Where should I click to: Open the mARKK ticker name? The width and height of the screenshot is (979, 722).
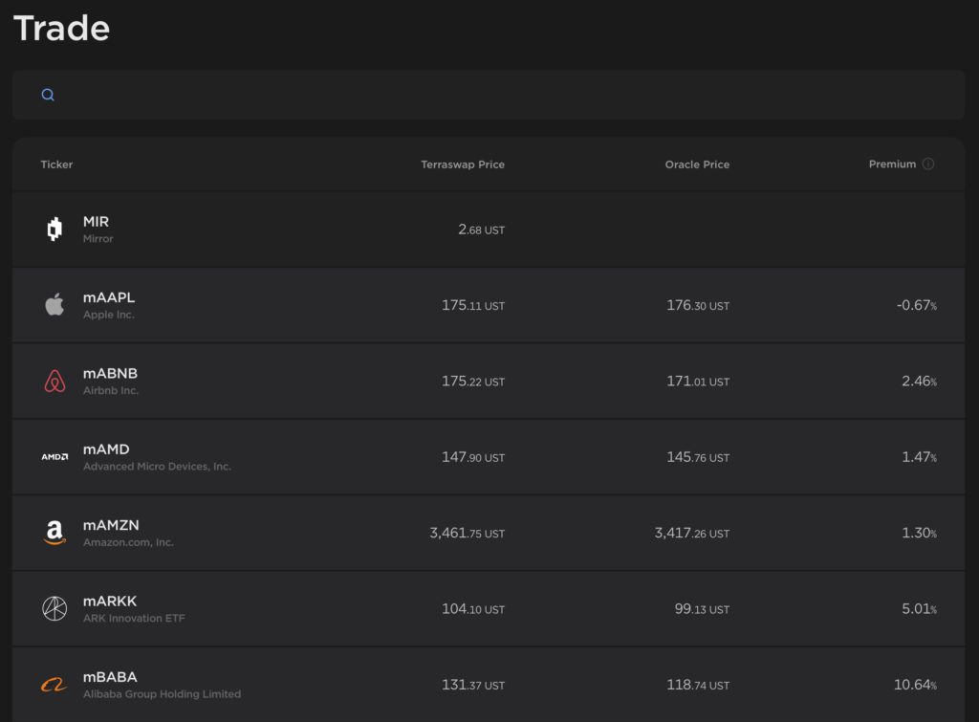coord(110,601)
